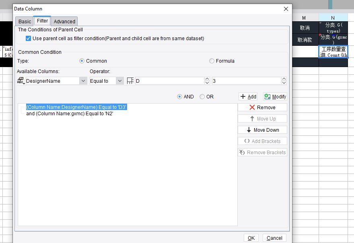
Task: Select the Formula type radio button
Action: 212,61
